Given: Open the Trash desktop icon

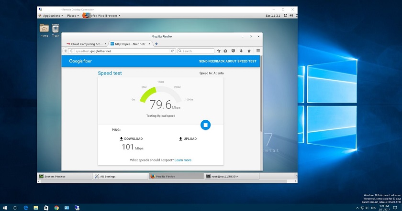Looking at the screenshot, I should pos(56,30).
